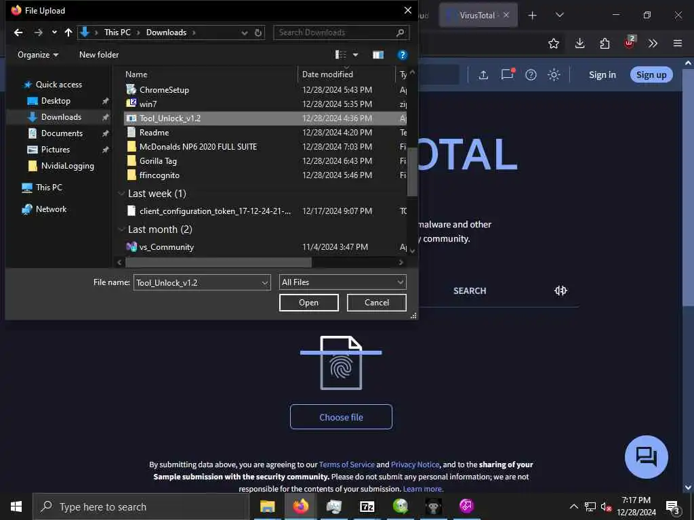
Task: Toggle VirusTotal light/dark theme
Action: click(x=554, y=74)
